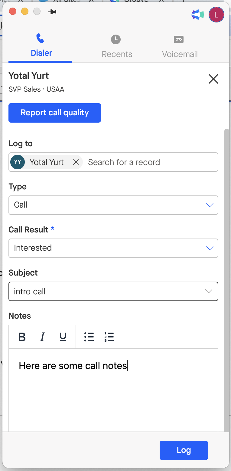Open the Call Result dropdown
This screenshot has width=231, height=471.
pyautogui.click(x=113, y=248)
